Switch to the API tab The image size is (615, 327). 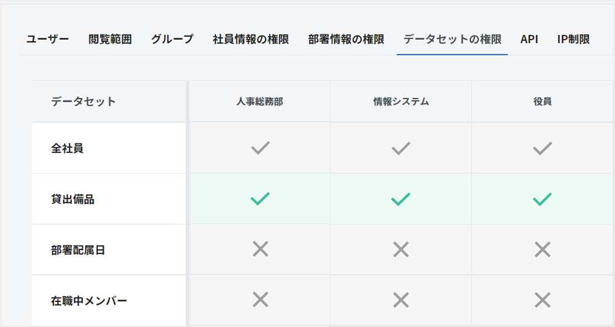tap(529, 39)
